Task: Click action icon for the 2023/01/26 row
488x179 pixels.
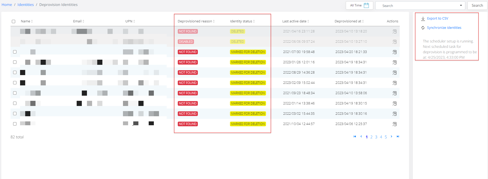Action: (x=394, y=62)
